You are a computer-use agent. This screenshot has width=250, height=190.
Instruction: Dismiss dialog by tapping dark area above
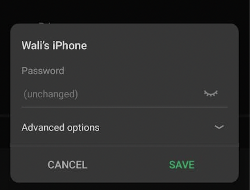pyautogui.click(x=125, y=11)
